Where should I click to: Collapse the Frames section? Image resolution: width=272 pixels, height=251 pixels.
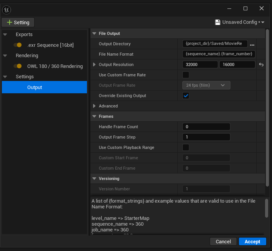94,116
